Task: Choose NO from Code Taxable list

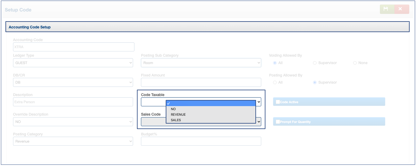Action: [173, 109]
